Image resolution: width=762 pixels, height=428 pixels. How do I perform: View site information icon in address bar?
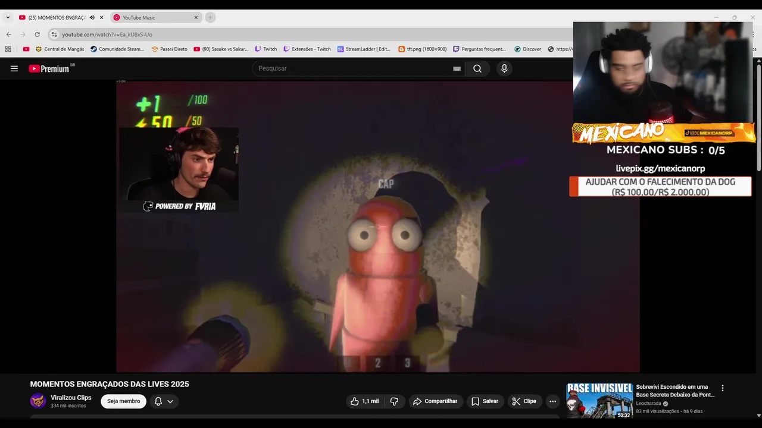(x=54, y=34)
